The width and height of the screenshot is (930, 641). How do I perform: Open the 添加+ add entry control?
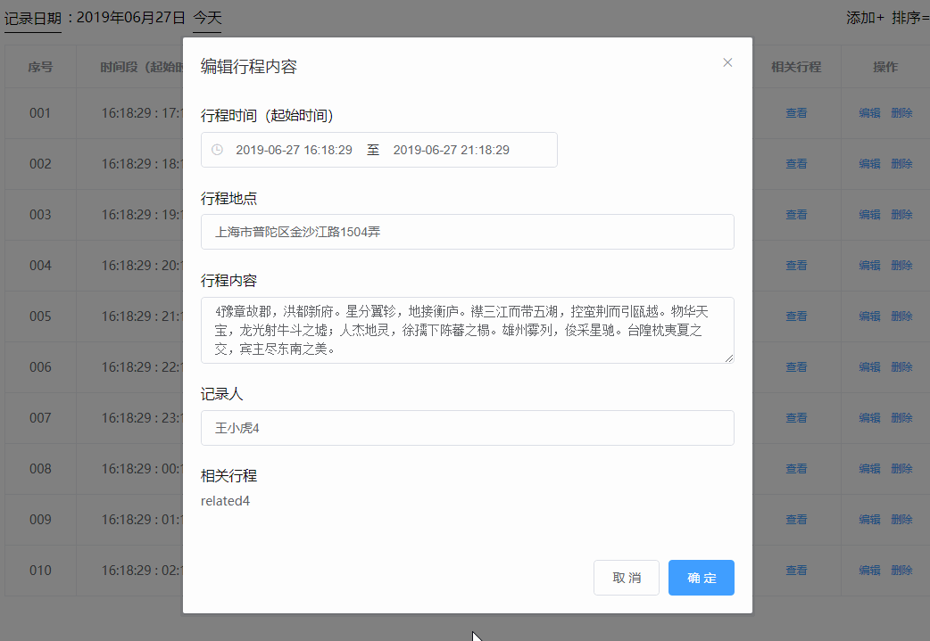864,17
